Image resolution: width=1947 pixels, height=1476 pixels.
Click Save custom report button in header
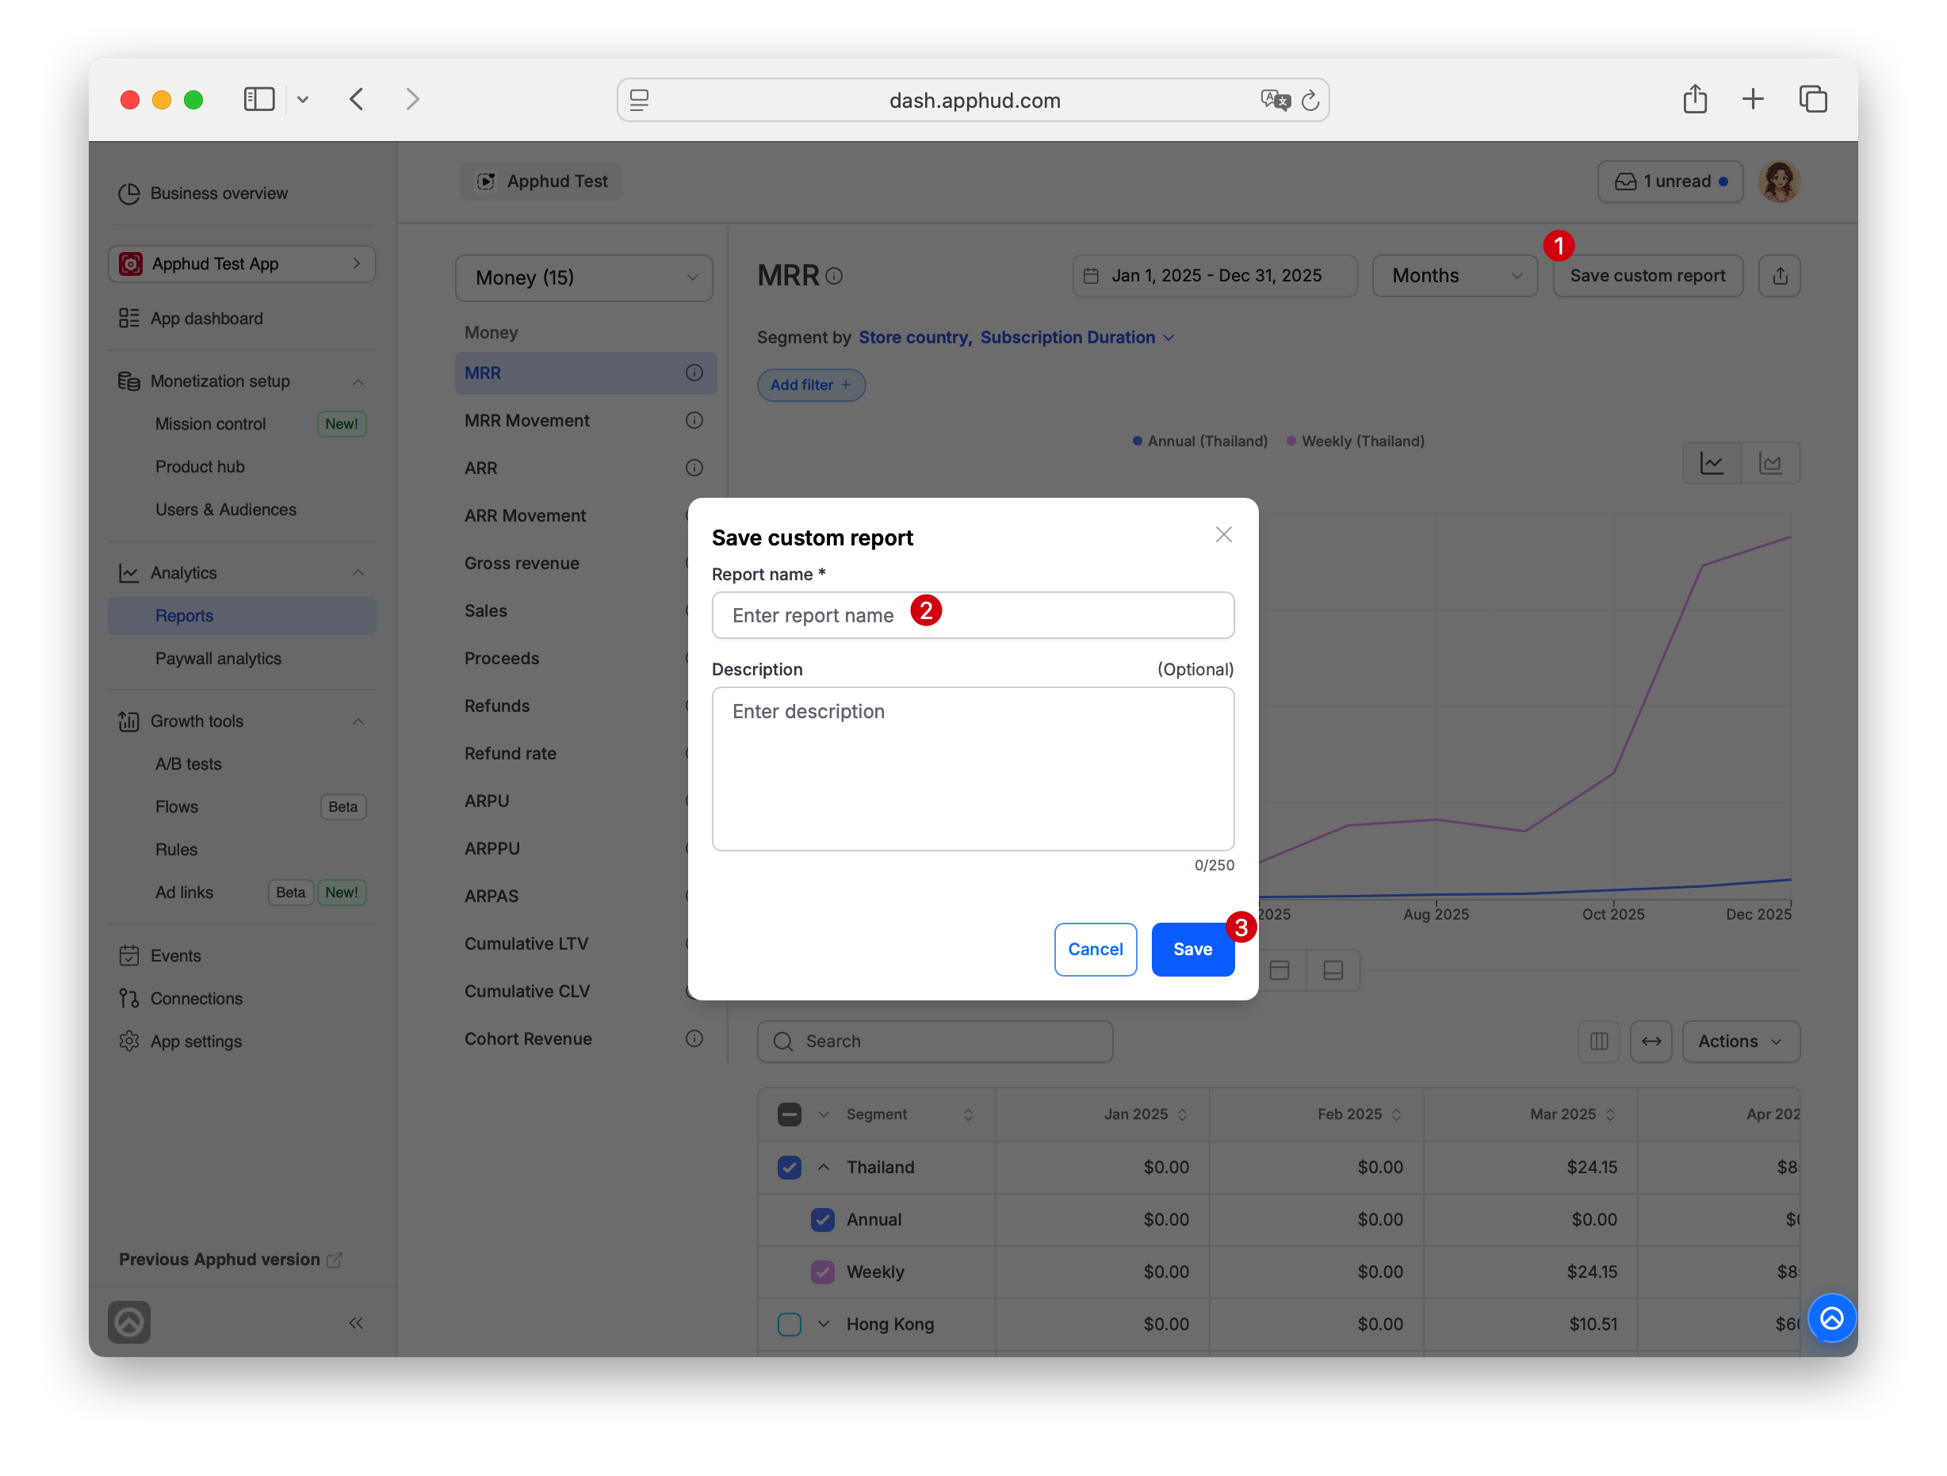click(1647, 277)
